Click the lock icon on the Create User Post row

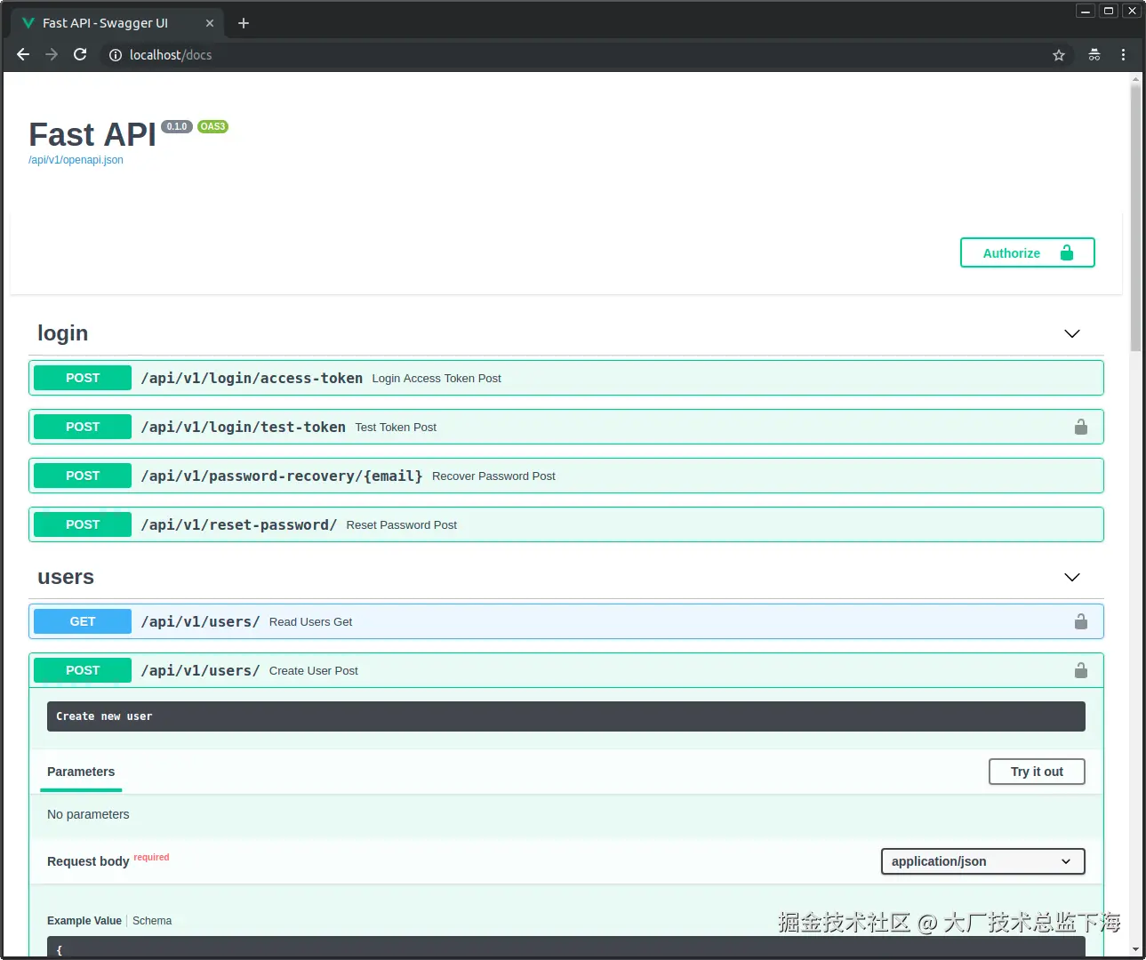pos(1081,670)
